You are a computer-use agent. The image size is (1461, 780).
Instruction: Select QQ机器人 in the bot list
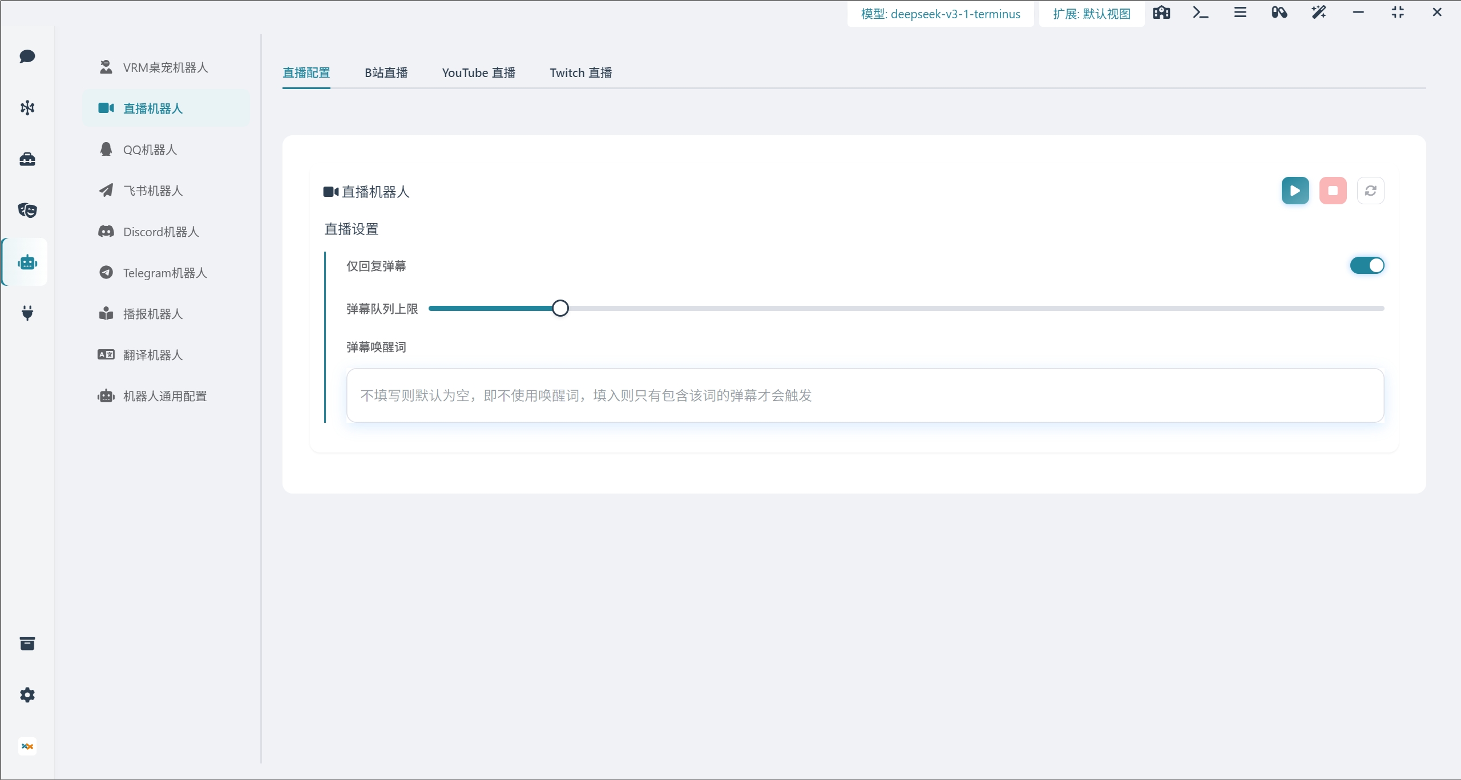[x=150, y=149]
